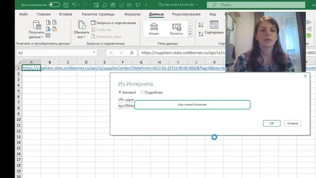This screenshot has height=178, width=316.
Task: Select row 10 header
Action: (19, 120)
